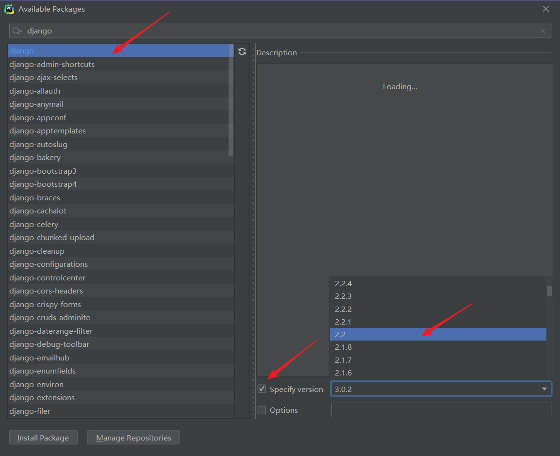Select django-admin-shortcuts package
The width and height of the screenshot is (560, 456).
click(120, 64)
